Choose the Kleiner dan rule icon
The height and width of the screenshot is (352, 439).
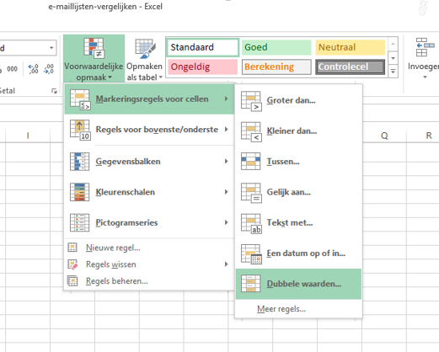tap(251, 131)
